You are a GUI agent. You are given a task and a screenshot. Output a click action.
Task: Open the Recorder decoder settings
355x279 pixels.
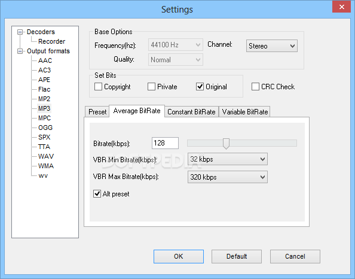point(51,41)
